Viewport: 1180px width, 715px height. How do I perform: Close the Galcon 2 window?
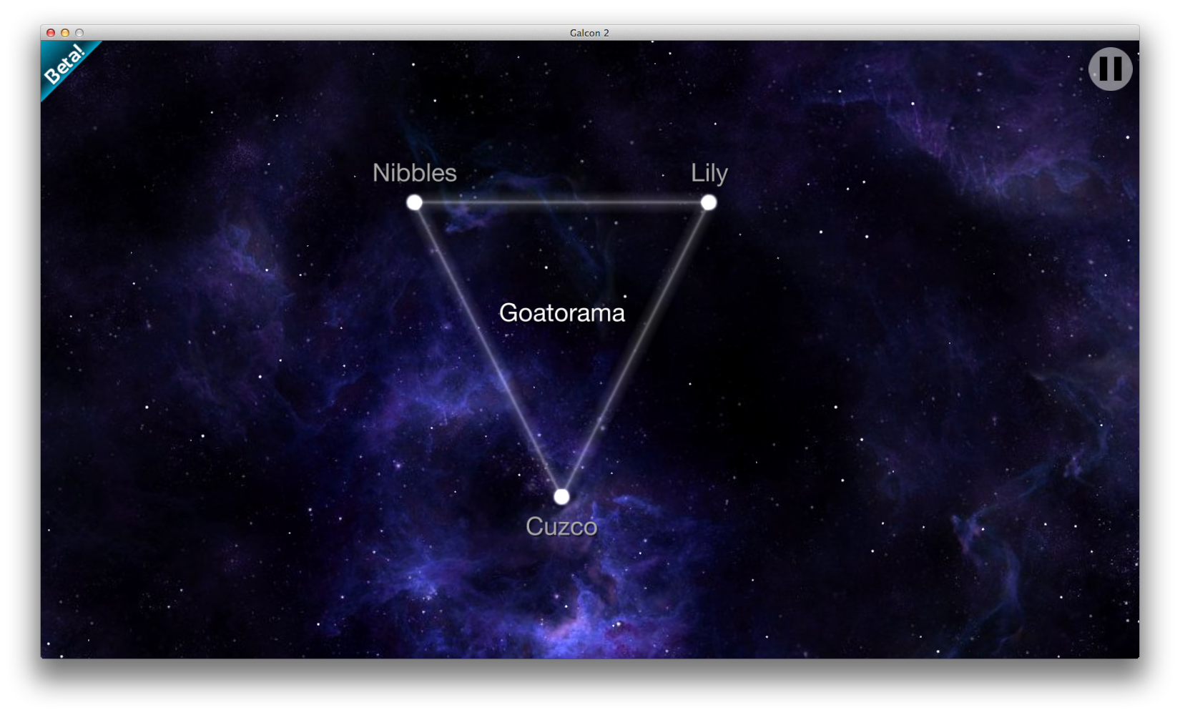[x=51, y=33]
